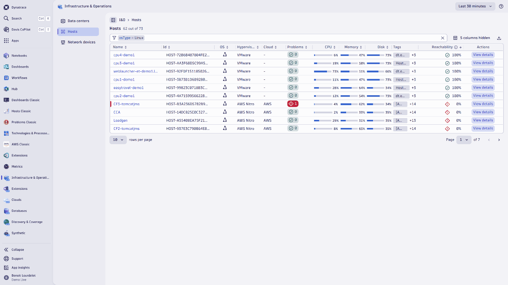Open the cpu4-demo1 host link
508x285 pixels.
(x=124, y=55)
